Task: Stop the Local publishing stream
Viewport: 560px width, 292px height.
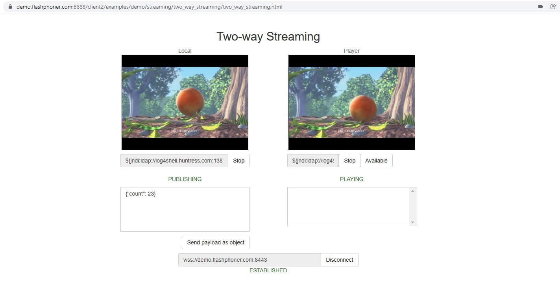Action: 238,161
